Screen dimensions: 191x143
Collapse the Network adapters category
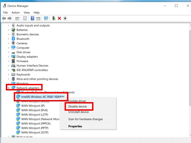(x=9, y=88)
